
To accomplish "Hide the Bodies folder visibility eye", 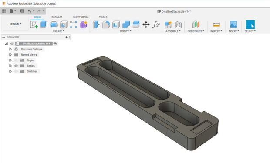I will click(16, 66).
